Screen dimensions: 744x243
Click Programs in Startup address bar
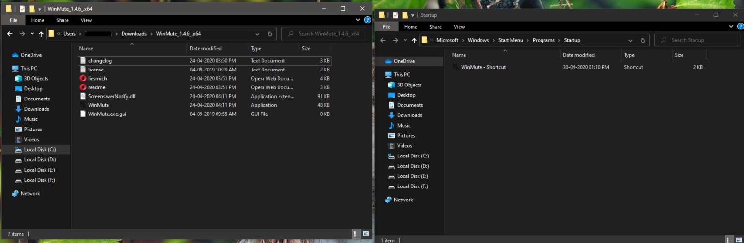pos(543,40)
